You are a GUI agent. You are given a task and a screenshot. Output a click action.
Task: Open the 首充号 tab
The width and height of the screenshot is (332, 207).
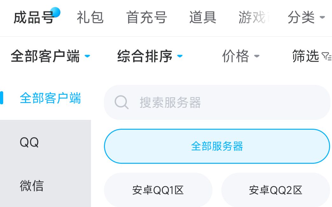click(x=147, y=17)
